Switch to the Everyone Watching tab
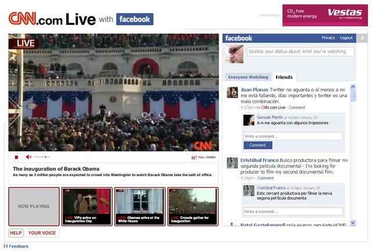The width and height of the screenshot is (372, 251). (248, 77)
